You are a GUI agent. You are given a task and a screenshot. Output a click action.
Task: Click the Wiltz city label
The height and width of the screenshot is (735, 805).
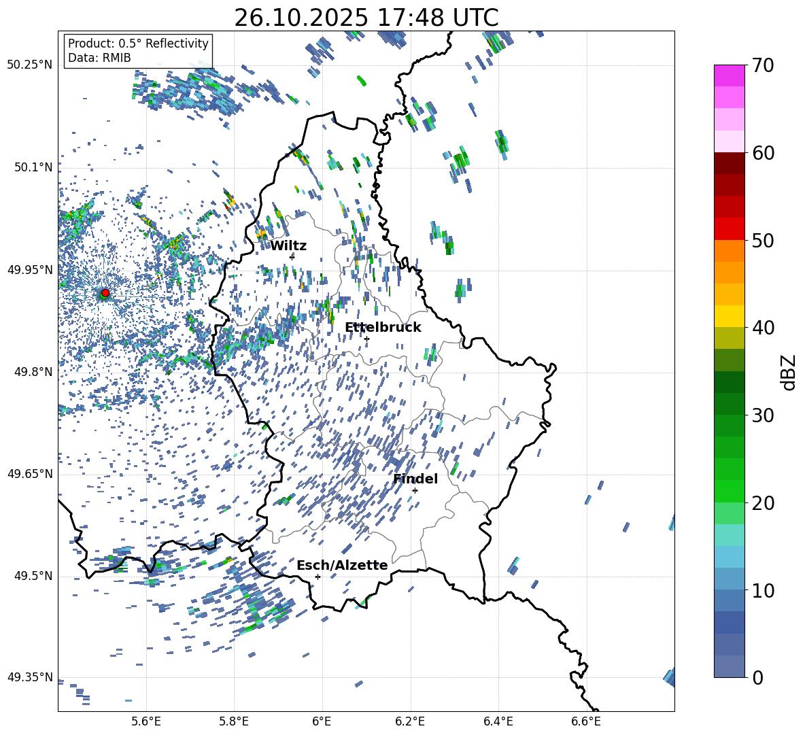[288, 246]
